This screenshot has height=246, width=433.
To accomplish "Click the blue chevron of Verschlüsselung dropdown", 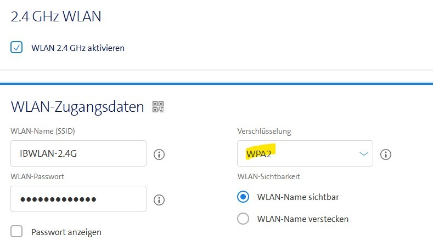I will coord(363,154).
